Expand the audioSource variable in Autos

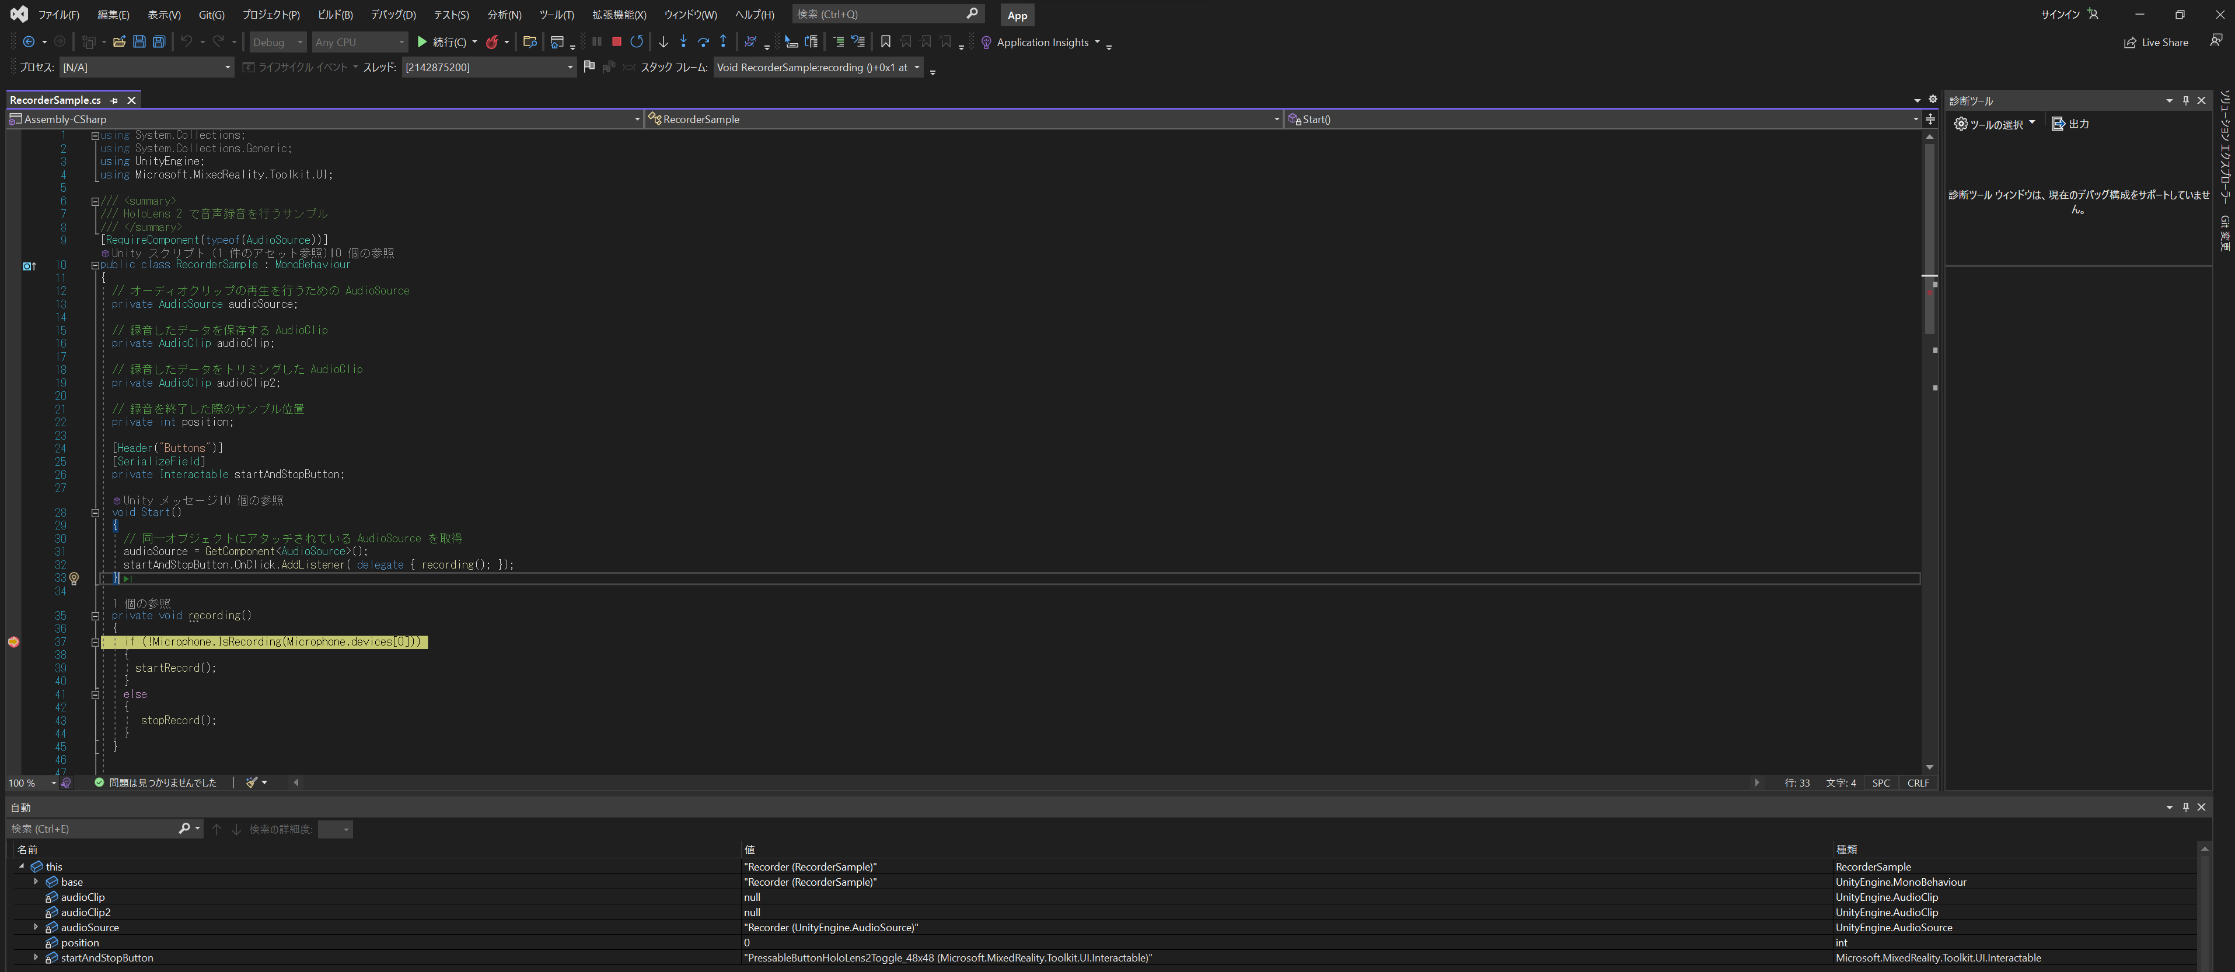click(36, 927)
